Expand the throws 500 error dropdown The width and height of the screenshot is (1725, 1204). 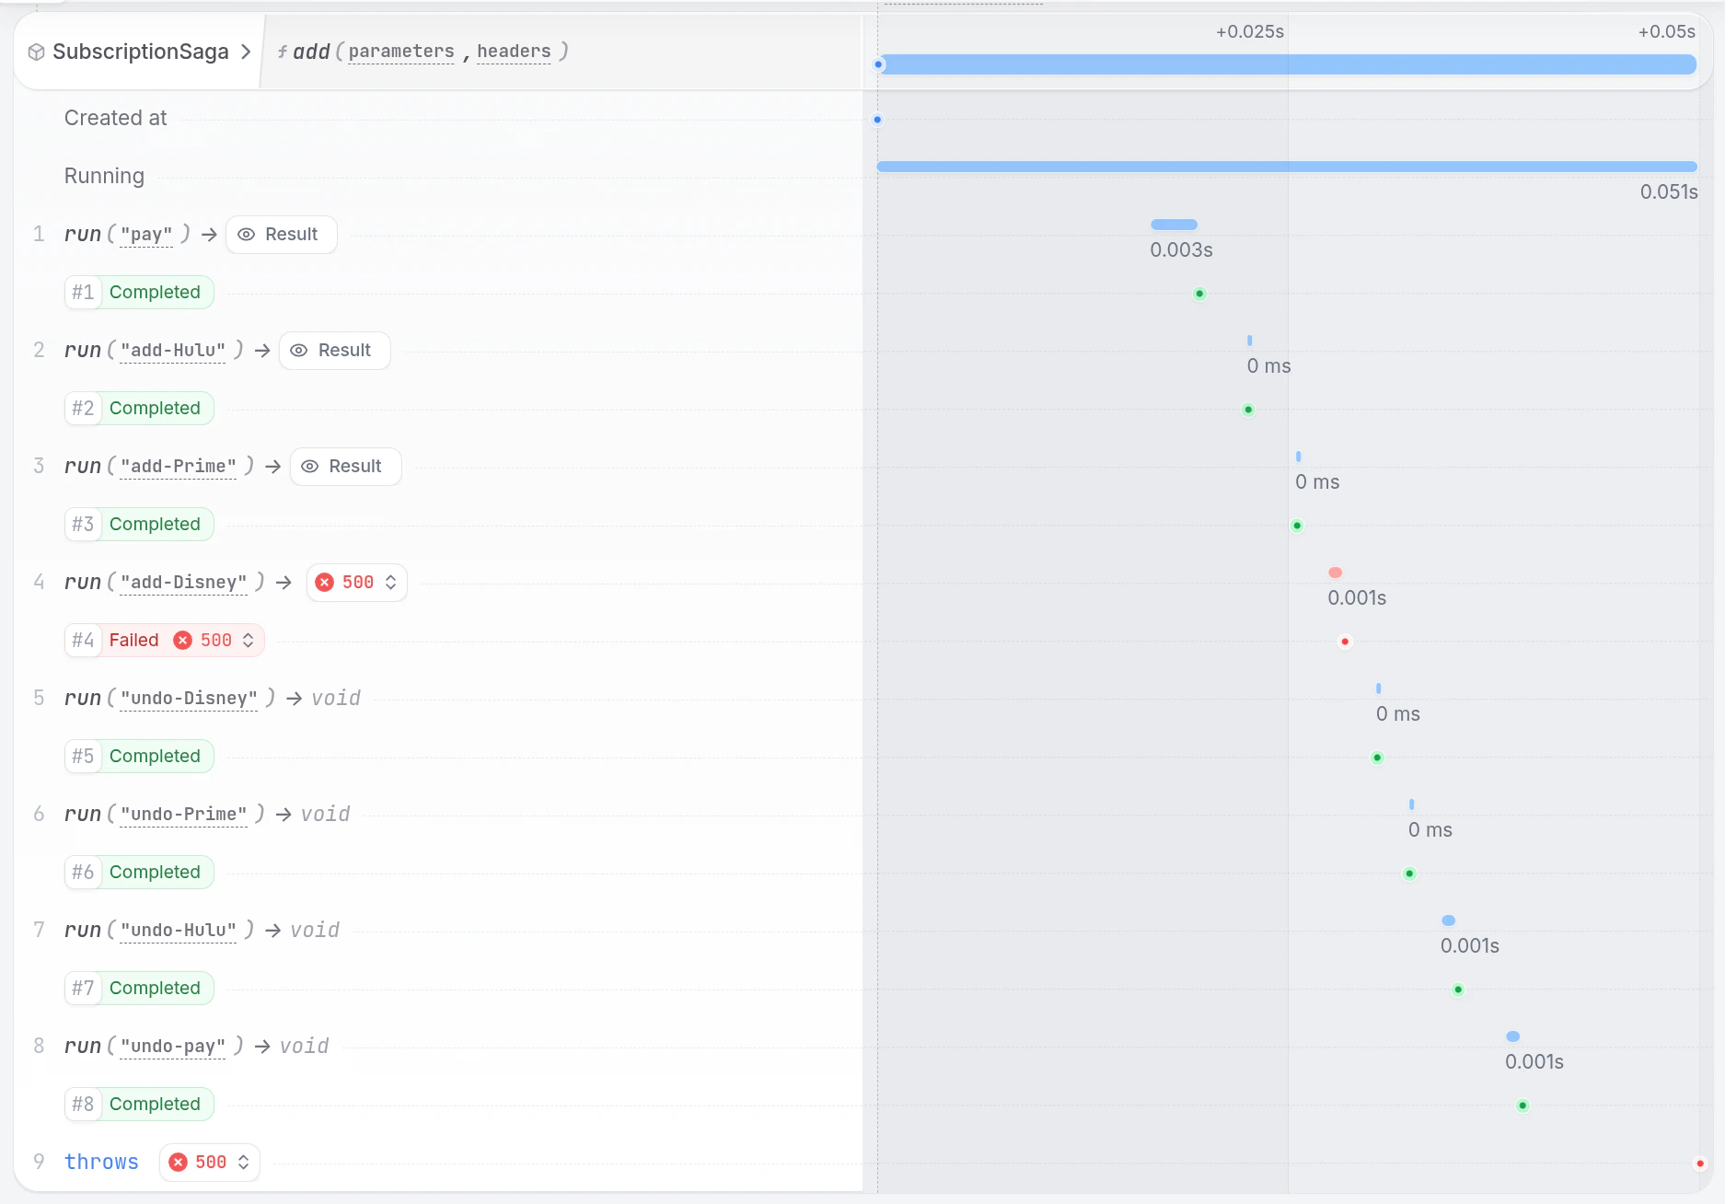(243, 1163)
